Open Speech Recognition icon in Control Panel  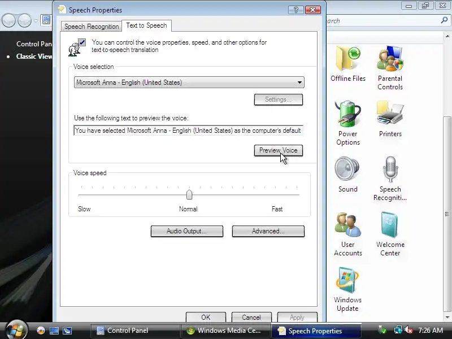[390, 179]
